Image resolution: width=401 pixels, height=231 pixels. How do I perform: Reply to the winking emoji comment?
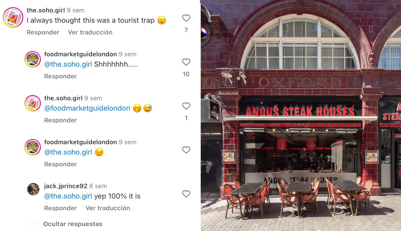tap(60, 164)
